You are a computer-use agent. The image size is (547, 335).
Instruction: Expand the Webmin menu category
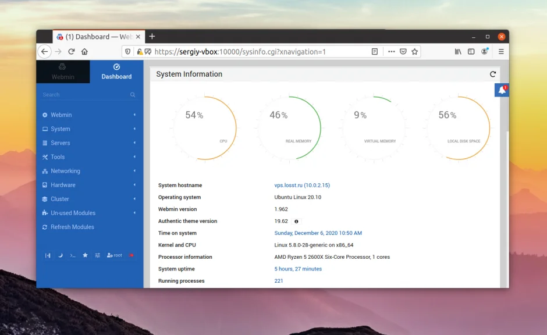pos(61,115)
